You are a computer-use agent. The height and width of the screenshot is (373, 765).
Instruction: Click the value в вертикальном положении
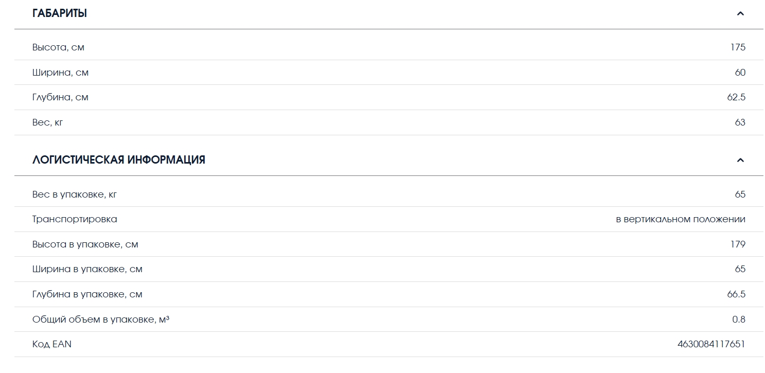[x=681, y=219]
